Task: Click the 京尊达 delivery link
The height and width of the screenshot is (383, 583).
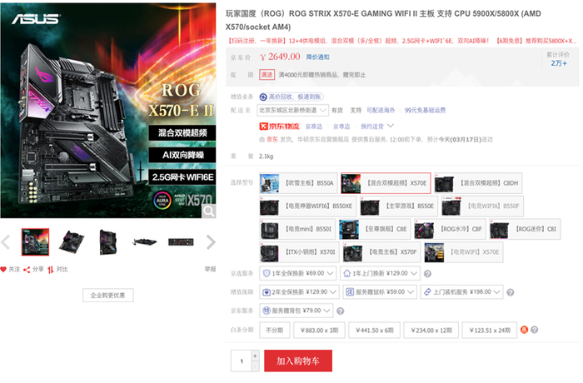Action: 341,127
